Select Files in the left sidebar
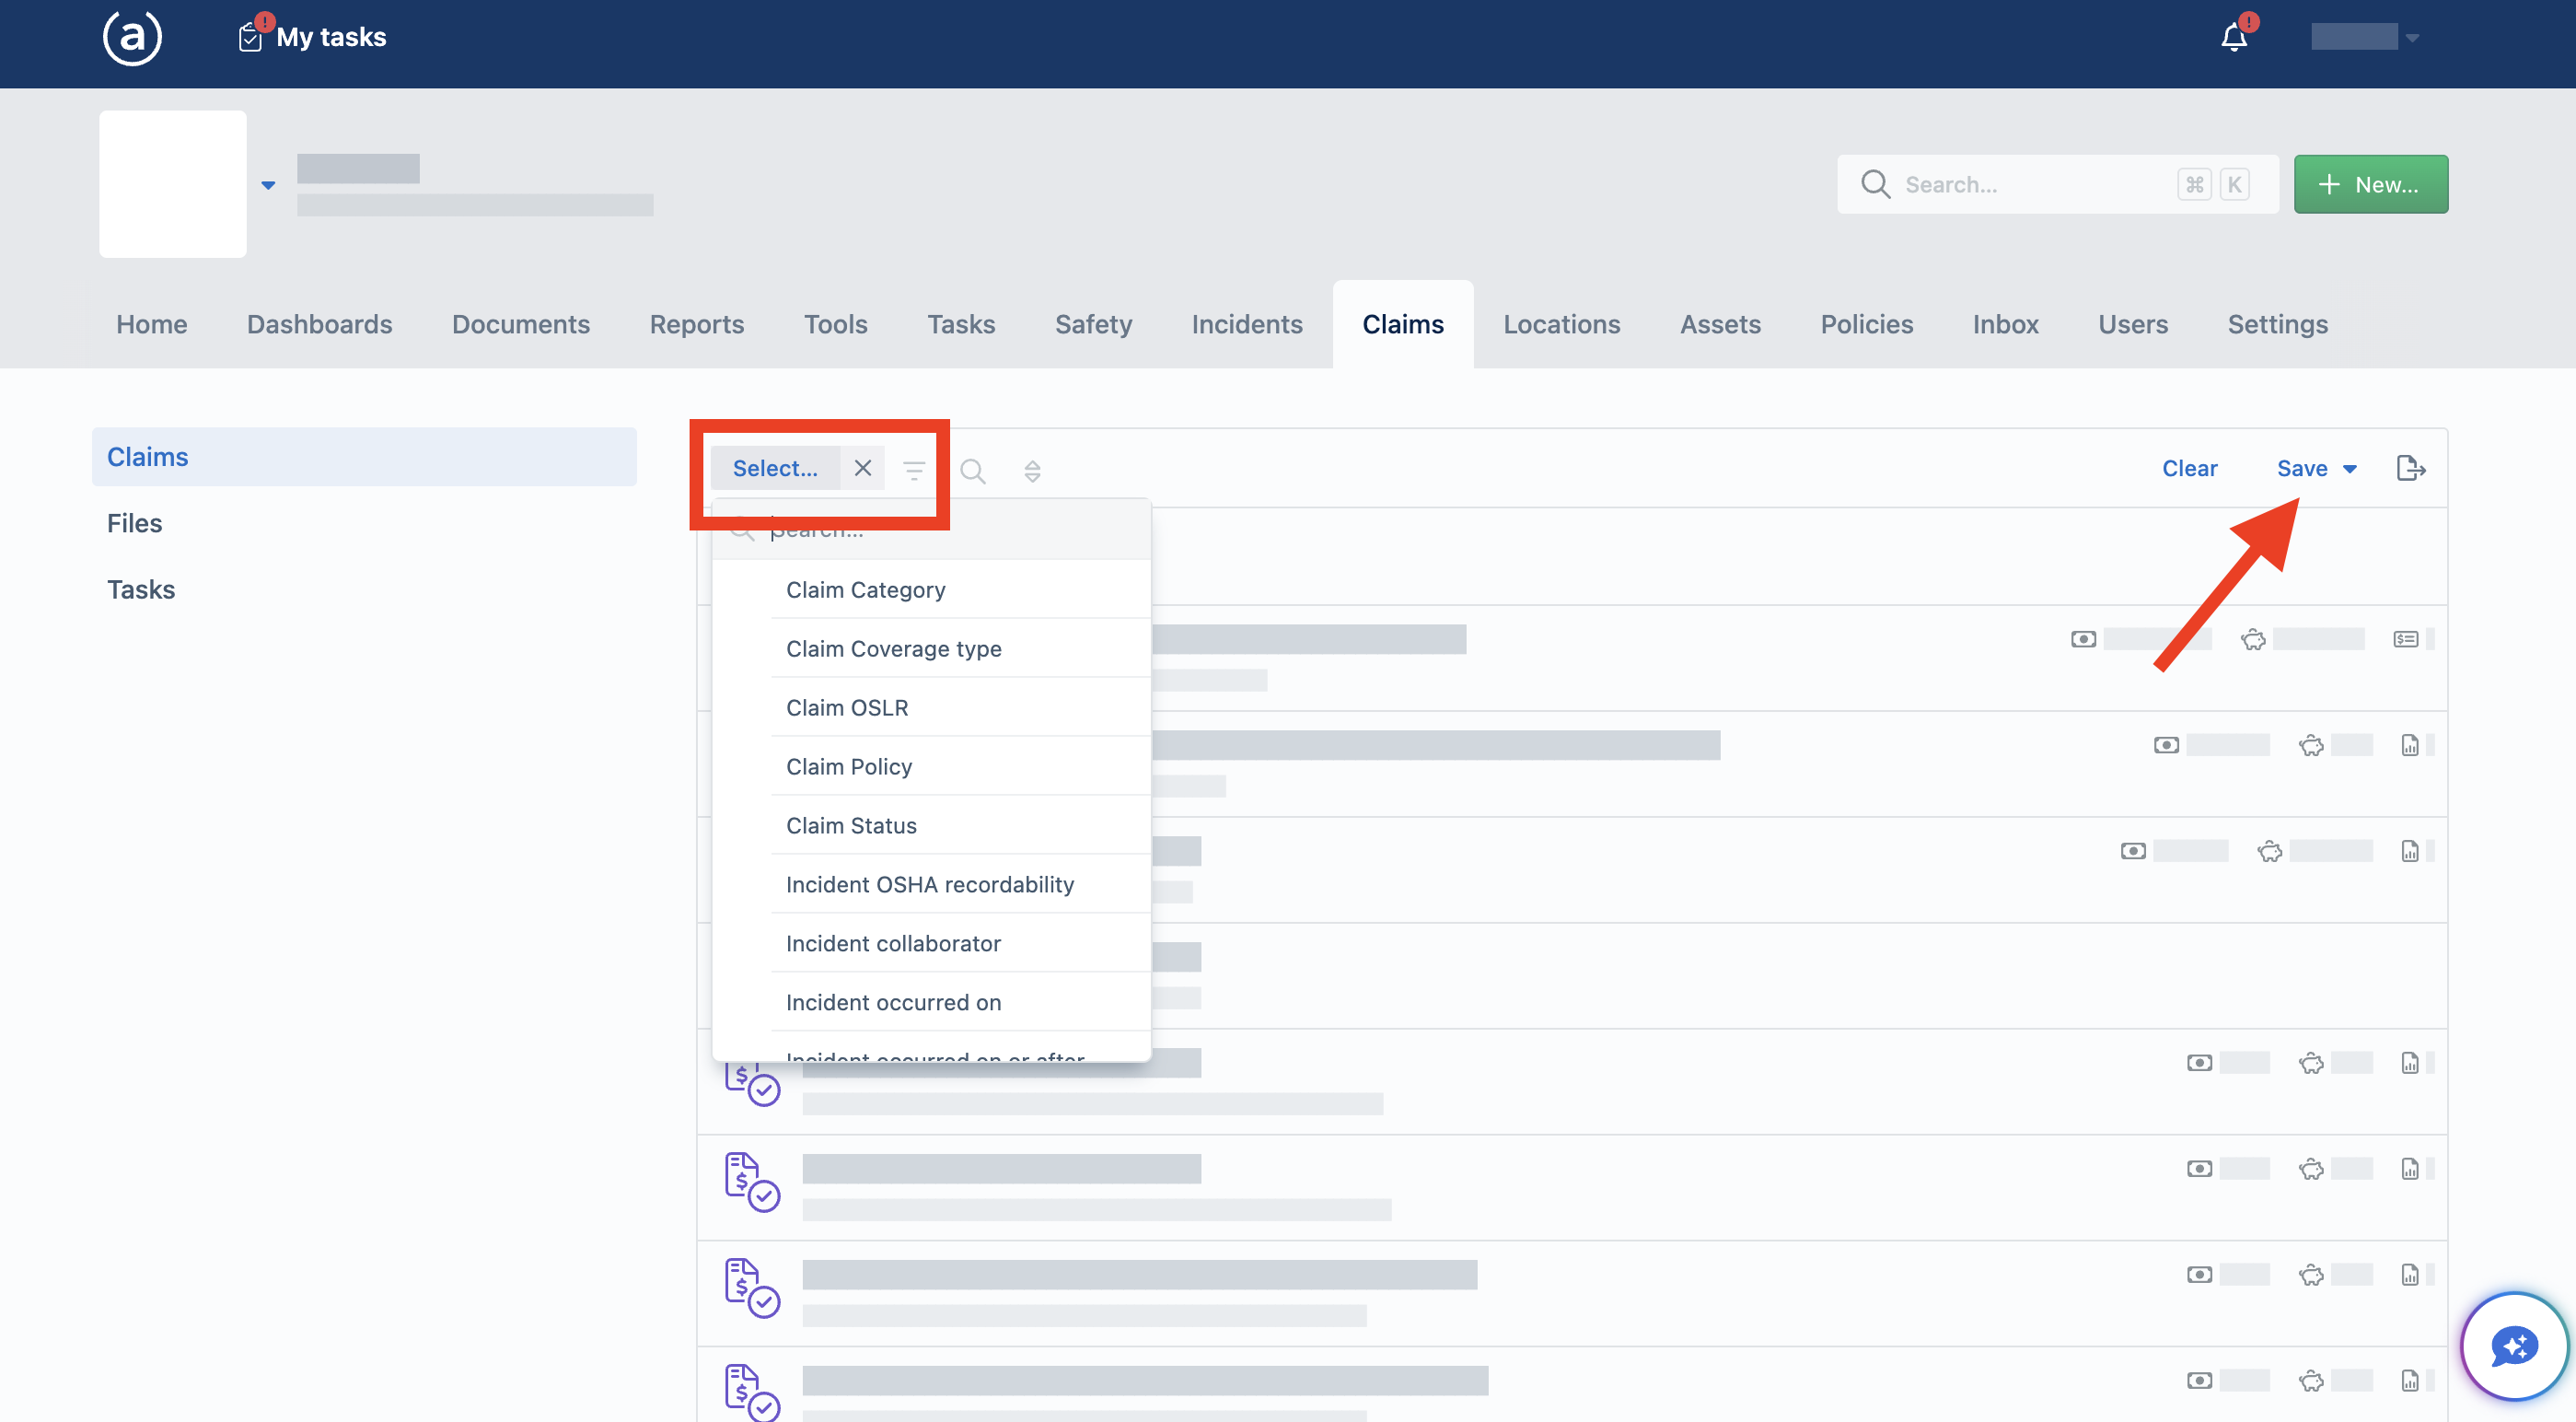Screen dimensions: 2576x1422 coord(364,522)
